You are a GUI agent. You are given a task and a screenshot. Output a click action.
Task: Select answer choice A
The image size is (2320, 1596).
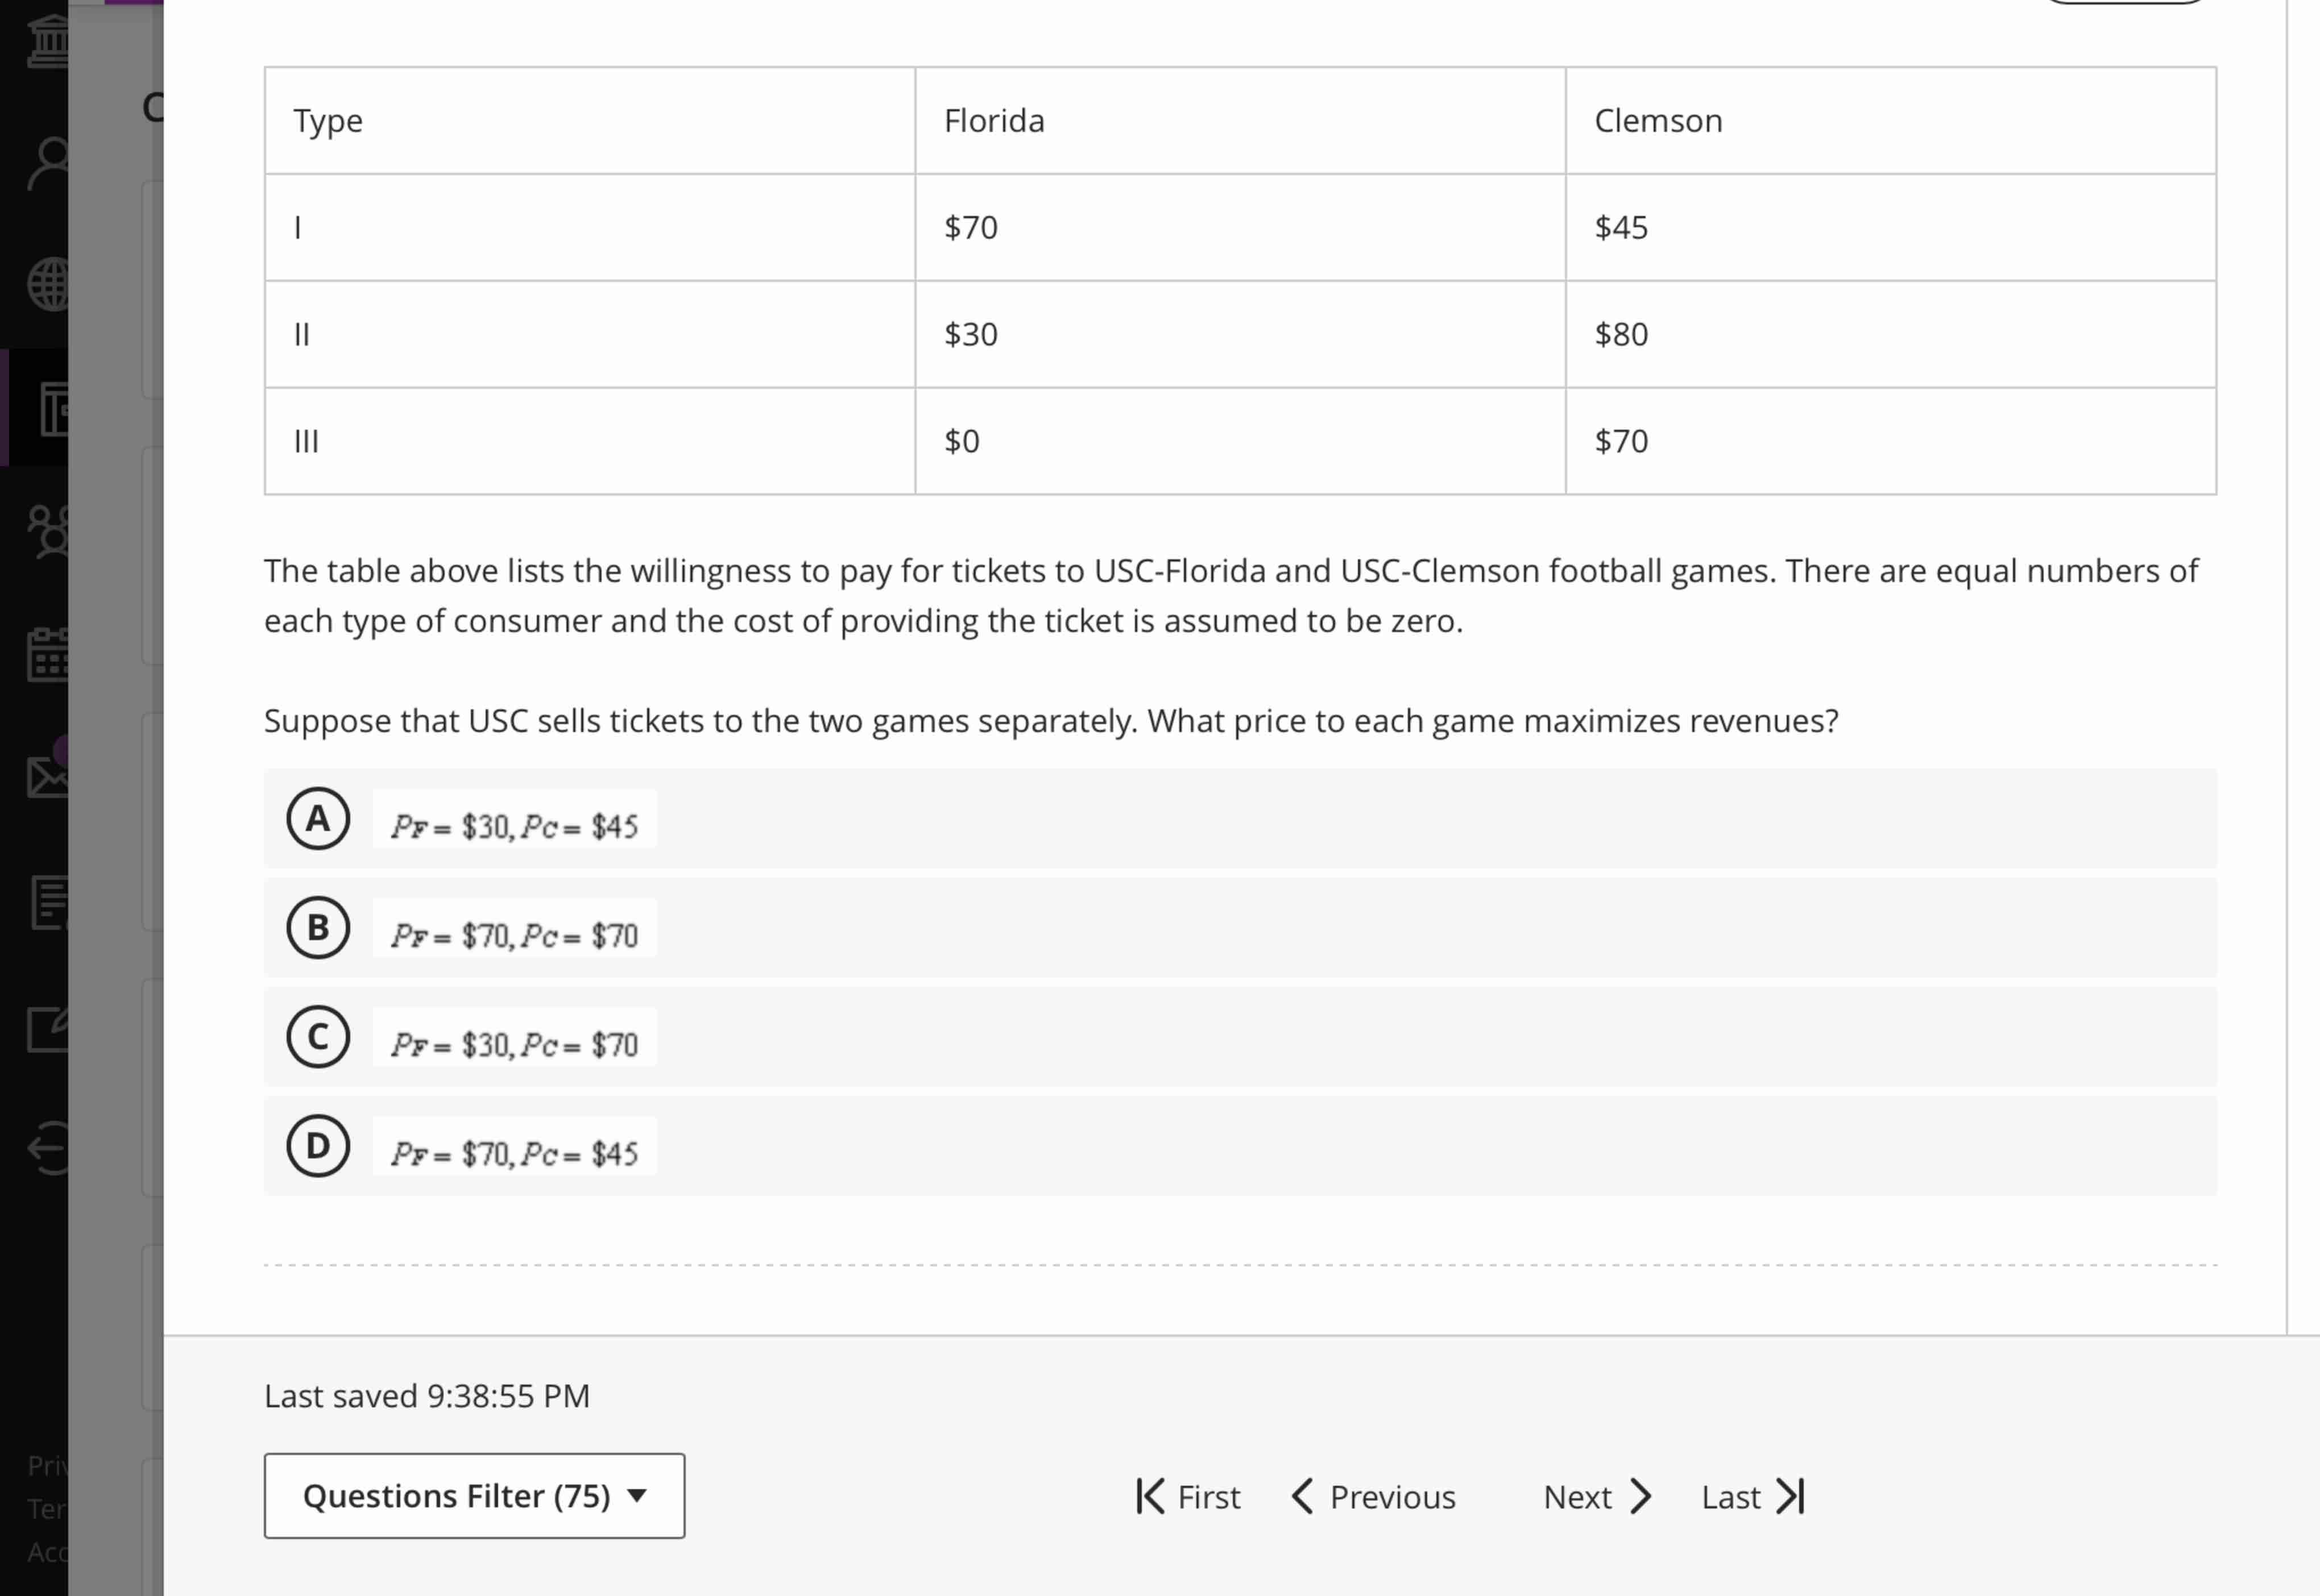tap(318, 819)
